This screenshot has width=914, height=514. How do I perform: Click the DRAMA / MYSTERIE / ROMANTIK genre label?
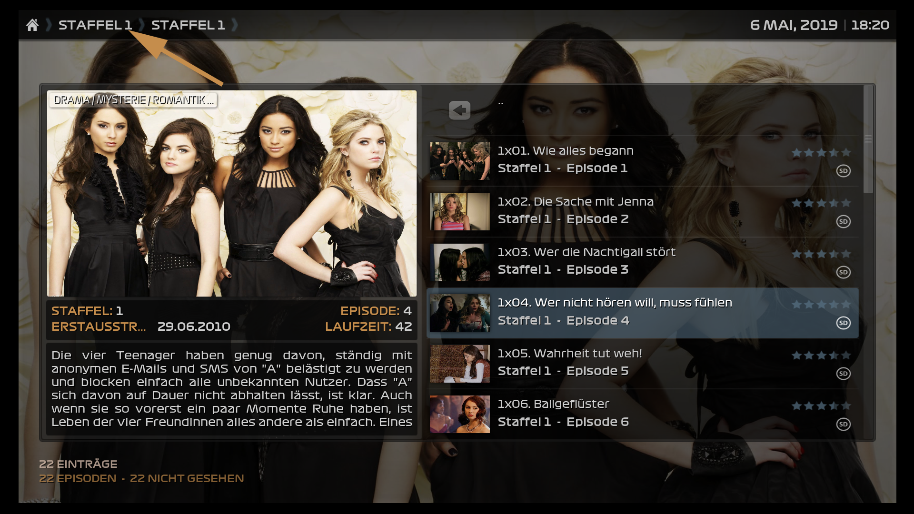click(x=133, y=100)
